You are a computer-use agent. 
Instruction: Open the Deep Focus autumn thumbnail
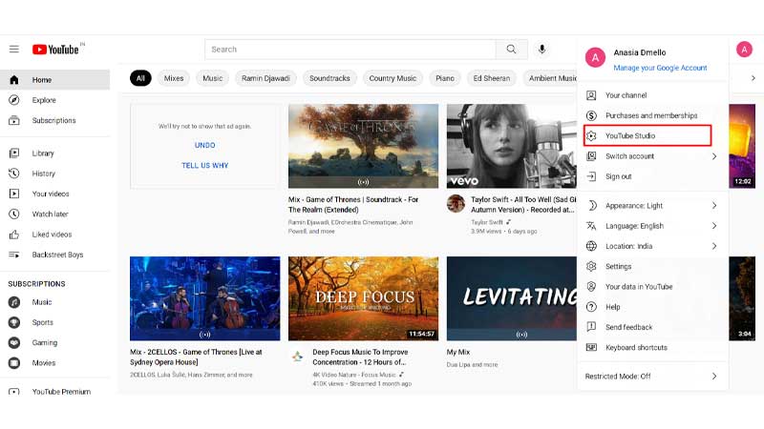(363, 298)
